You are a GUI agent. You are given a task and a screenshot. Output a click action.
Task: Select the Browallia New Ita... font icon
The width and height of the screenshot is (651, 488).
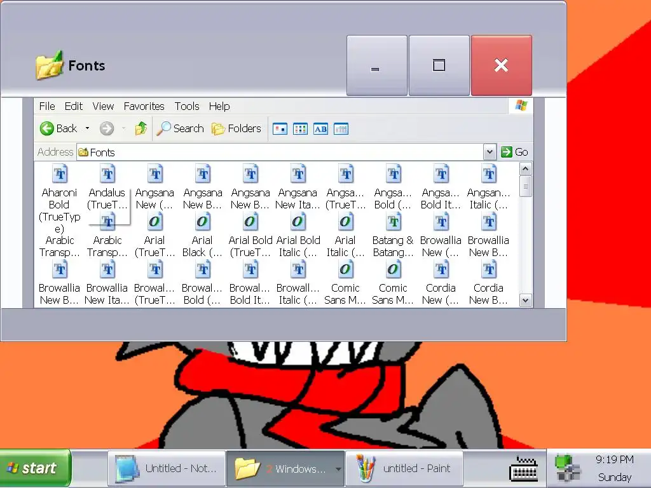pos(107,269)
